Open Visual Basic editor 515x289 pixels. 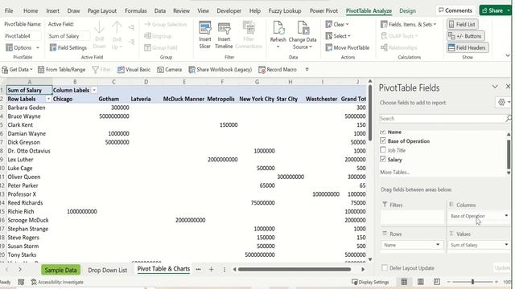134,70
